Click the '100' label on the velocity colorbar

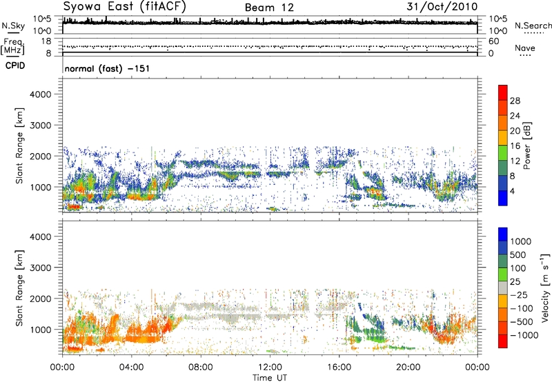click(x=520, y=268)
